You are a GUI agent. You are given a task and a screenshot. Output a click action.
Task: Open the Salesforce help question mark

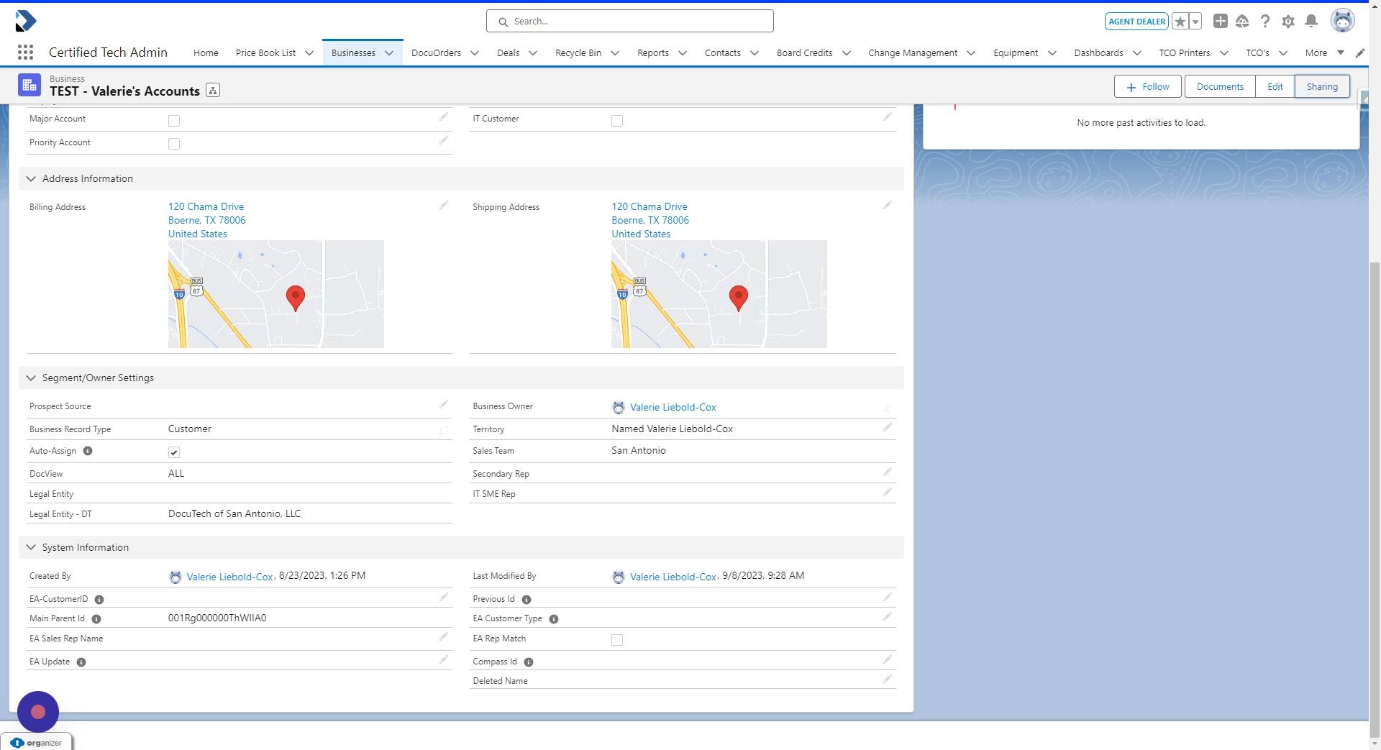[x=1265, y=21]
